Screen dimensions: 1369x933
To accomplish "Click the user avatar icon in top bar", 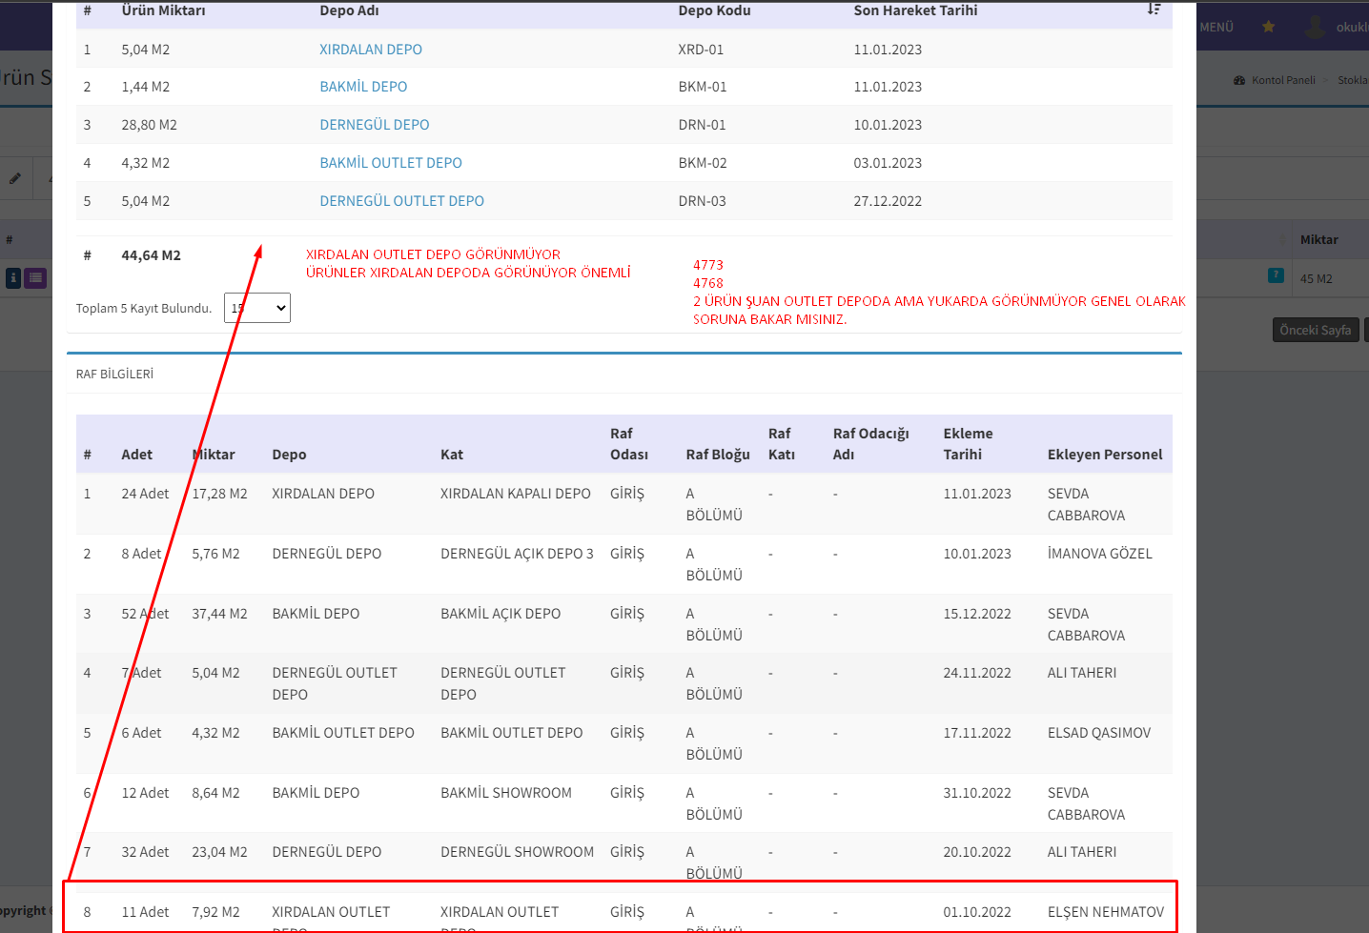I will (1316, 27).
